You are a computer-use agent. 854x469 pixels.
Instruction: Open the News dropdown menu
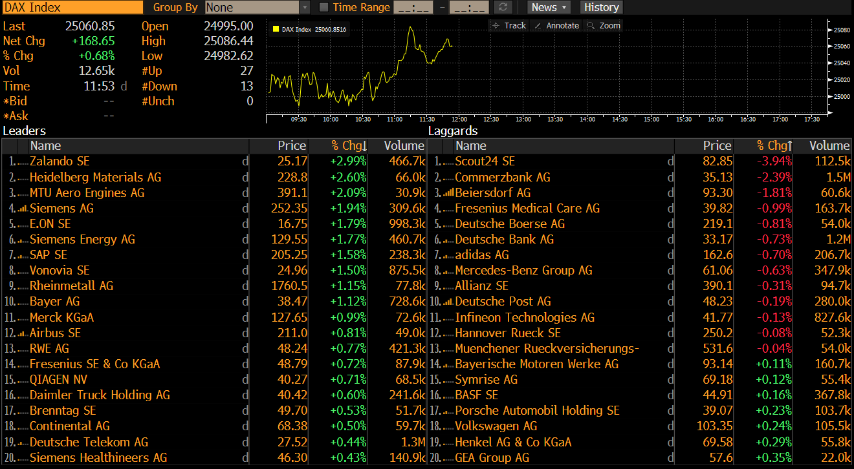(547, 7)
